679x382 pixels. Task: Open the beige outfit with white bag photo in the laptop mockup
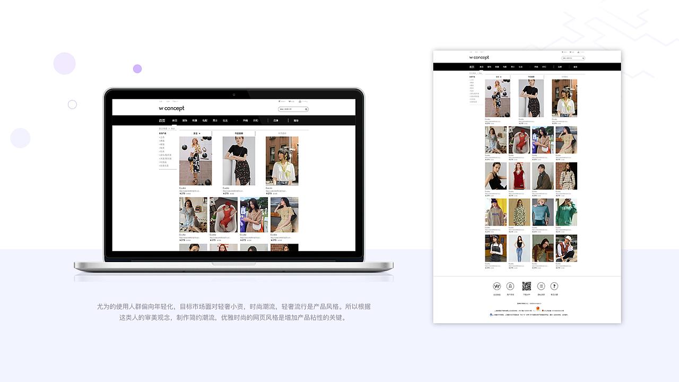point(254,215)
